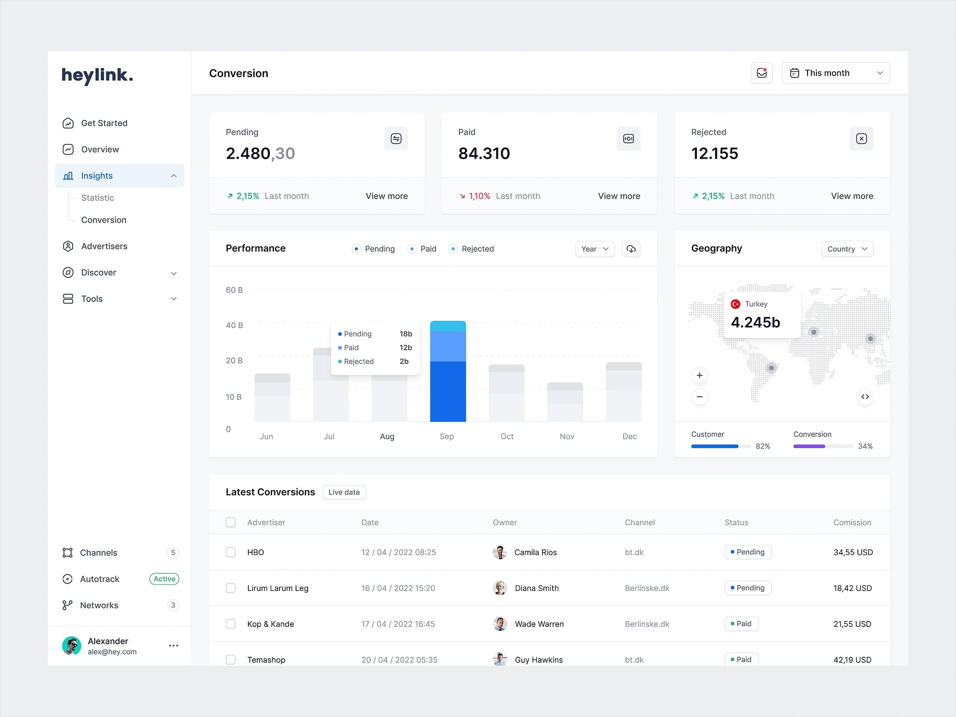Click the Channels sidebar icon

click(x=69, y=552)
